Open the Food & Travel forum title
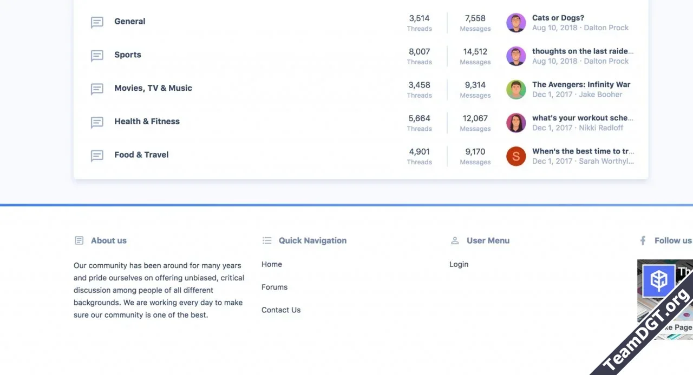693x375 pixels. point(141,155)
